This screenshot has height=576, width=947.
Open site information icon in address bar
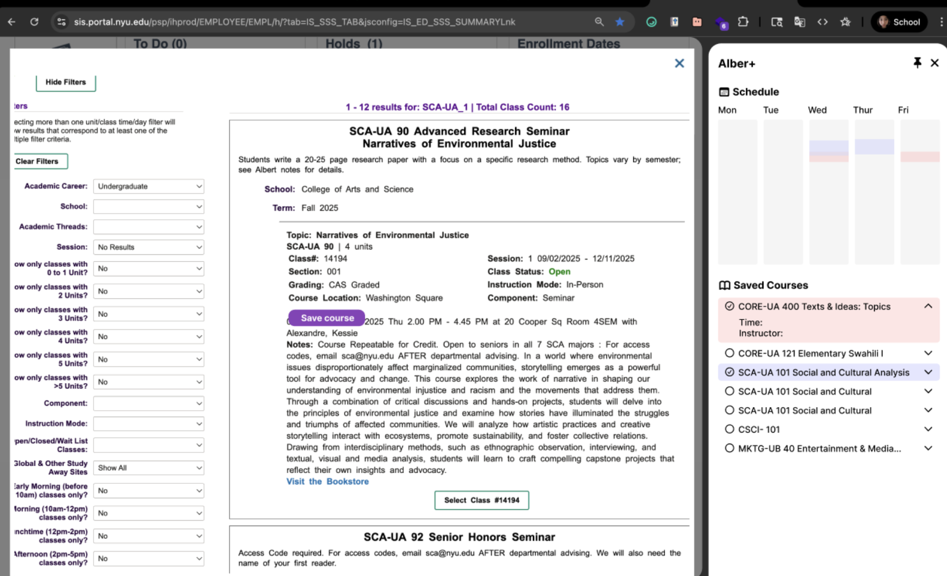coord(61,22)
